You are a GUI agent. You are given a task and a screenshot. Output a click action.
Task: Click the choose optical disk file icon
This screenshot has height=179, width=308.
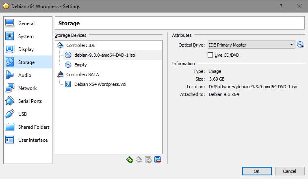tap(300, 45)
